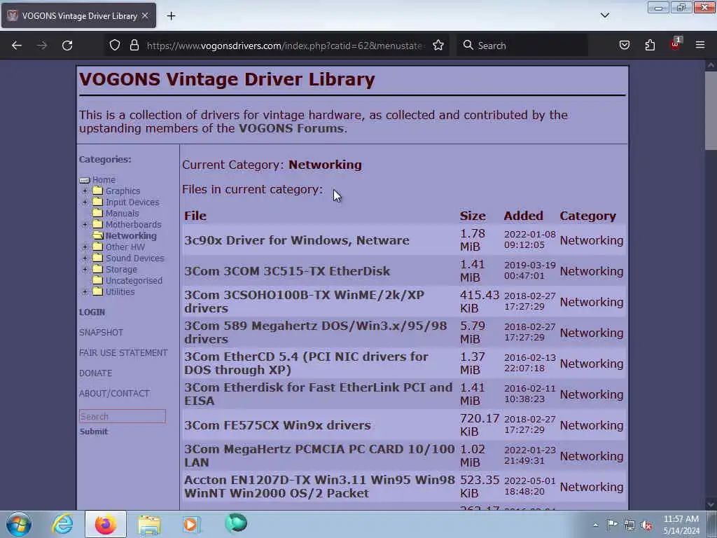Open the Save to Pocket icon

click(624, 46)
